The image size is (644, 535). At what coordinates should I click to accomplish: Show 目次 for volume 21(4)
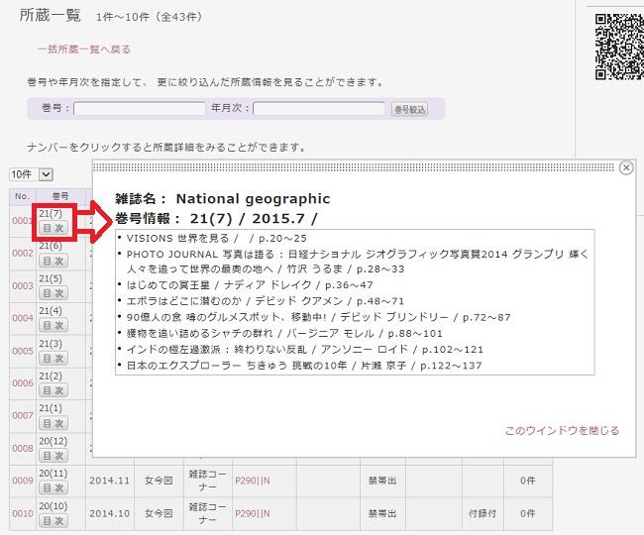click(54, 326)
